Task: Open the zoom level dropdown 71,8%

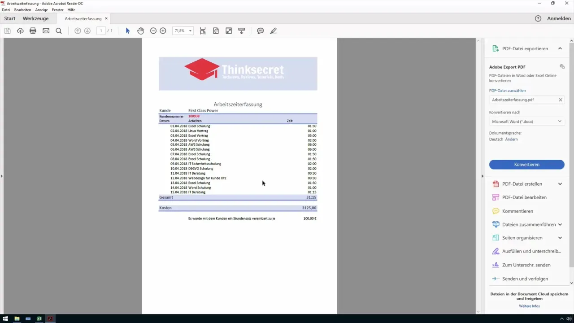Action: coord(191,31)
